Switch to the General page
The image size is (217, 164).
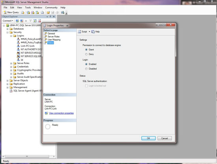click(51, 33)
